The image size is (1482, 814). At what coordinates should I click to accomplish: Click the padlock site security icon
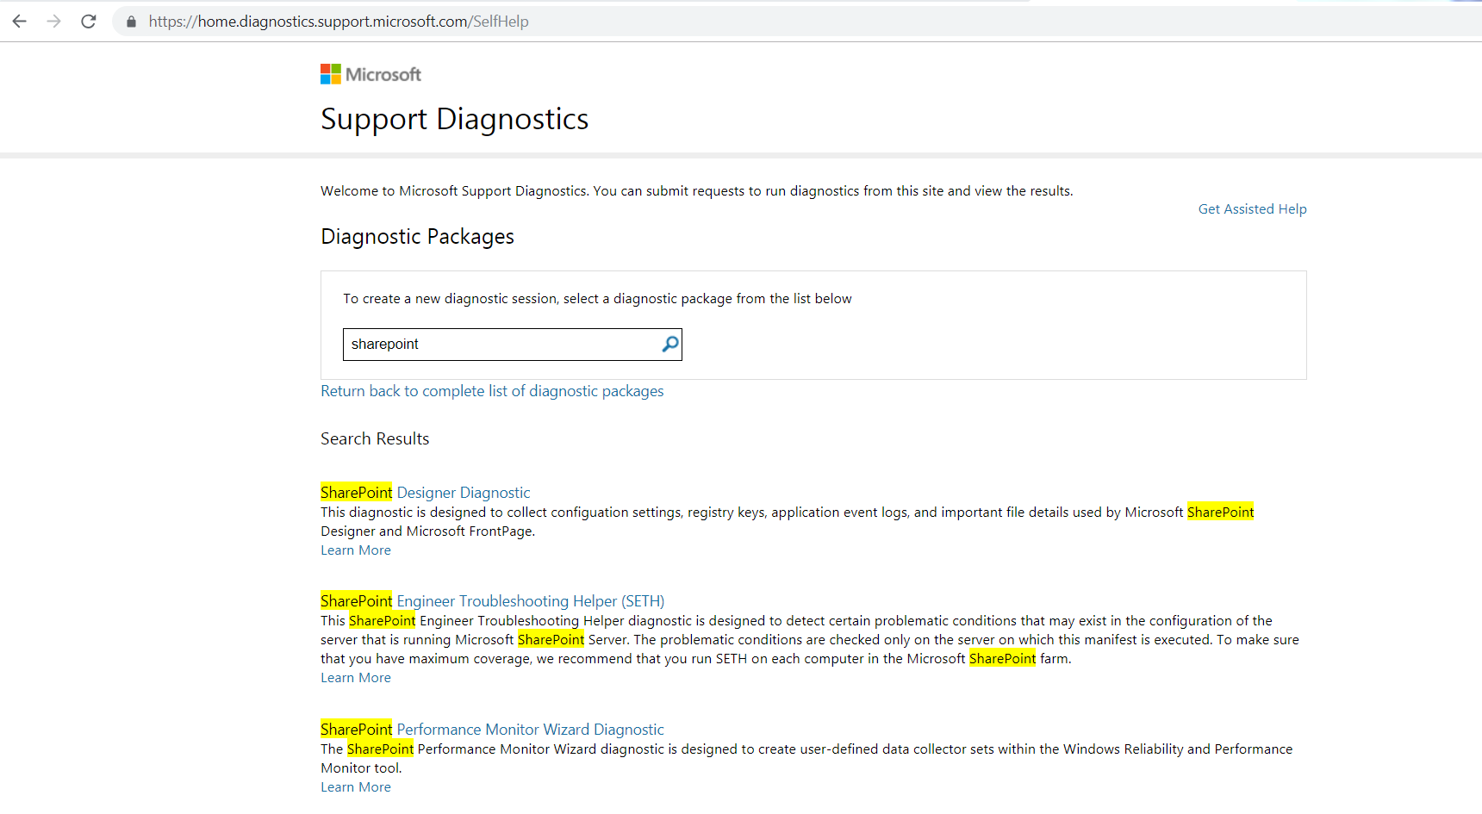[131, 22]
